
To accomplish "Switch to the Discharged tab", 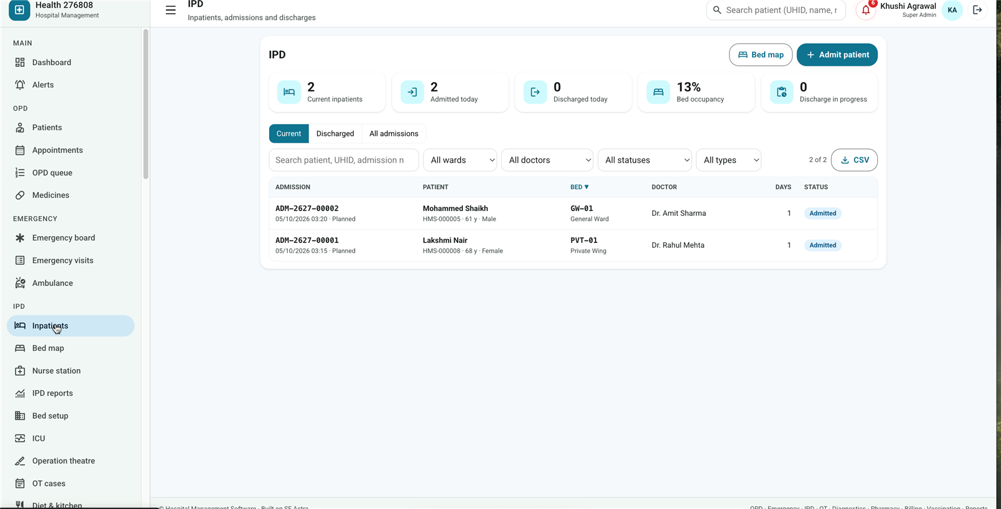I will [x=335, y=133].
